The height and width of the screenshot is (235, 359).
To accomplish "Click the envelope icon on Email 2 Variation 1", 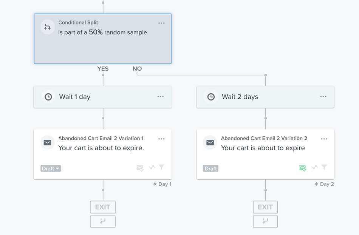I will pyautogui.click(x=47, y=142).
